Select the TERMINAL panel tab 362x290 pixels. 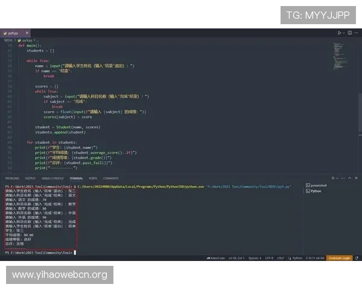[x=76, y=178]
